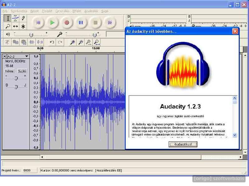Click the Silence selection icon
249x186 pixels.
[40, 42]
